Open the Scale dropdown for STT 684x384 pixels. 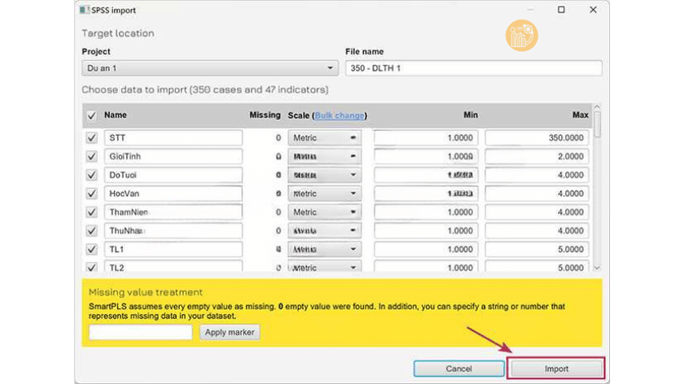324,137
